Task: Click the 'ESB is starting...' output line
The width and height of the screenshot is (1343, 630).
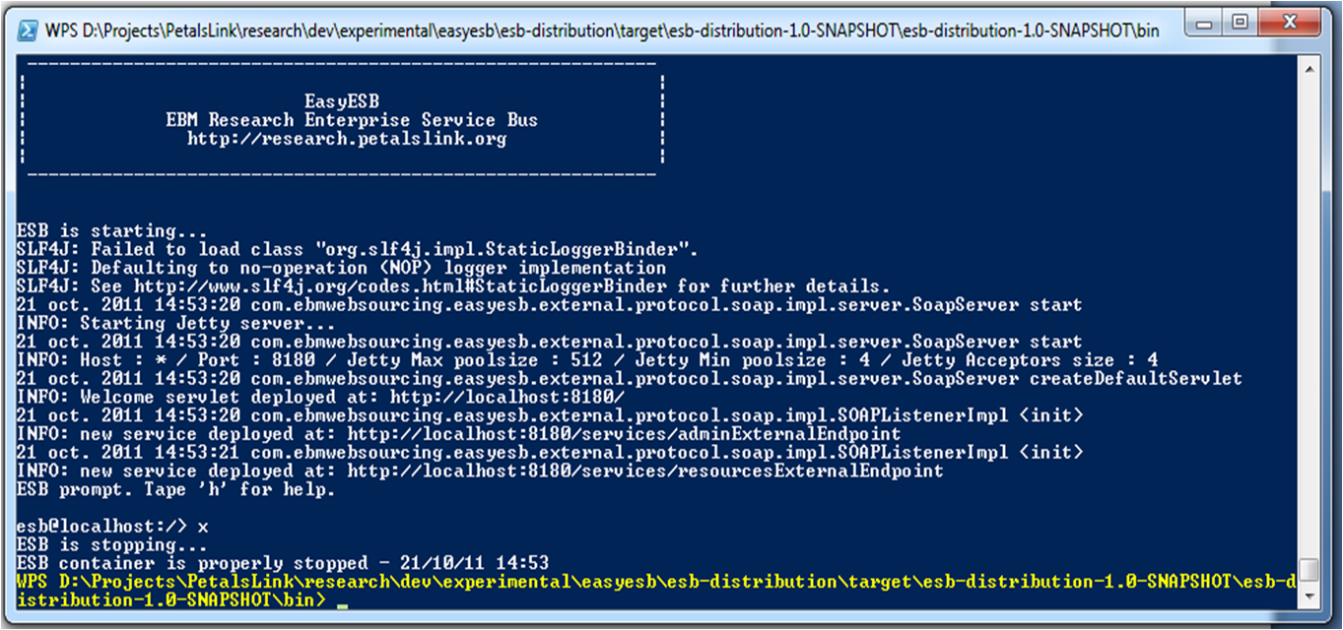Action: (97, 231)
